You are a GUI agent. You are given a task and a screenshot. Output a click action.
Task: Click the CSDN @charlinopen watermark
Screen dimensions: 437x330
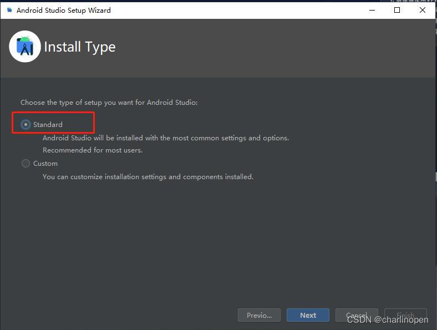388,319
